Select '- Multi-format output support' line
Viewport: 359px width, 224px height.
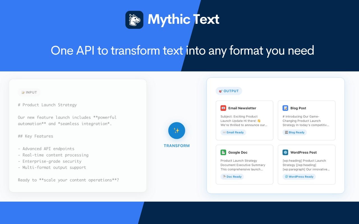coord(52,167)
